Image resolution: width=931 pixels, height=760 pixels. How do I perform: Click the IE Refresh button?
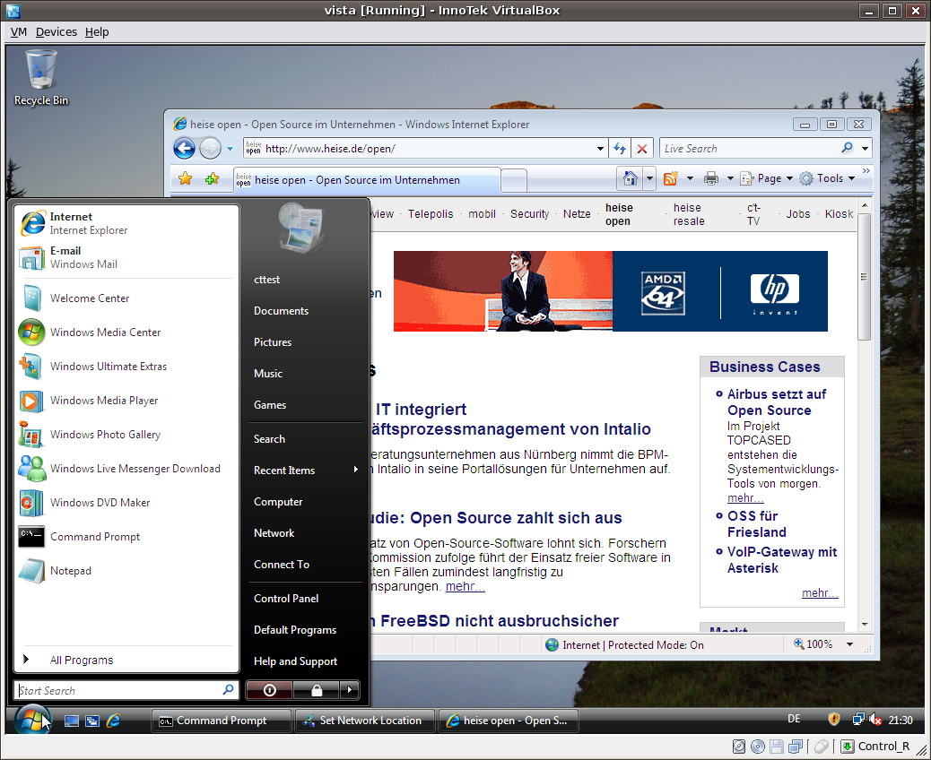pos(619,148)
